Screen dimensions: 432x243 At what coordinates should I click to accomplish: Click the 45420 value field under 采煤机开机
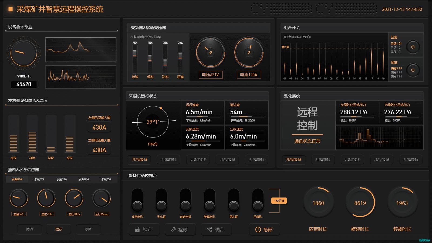click(x=24, y=84)
